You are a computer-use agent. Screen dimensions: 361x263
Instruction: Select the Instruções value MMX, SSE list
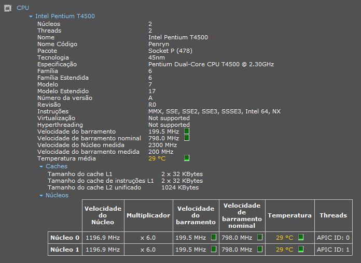(x=214, y=111)
